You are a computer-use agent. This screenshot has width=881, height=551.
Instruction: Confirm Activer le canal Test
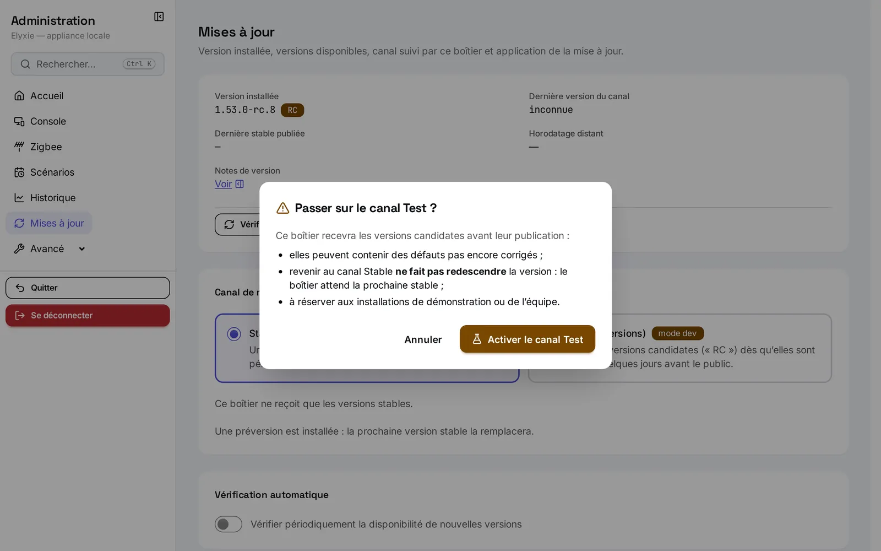[x=527, y=339]
